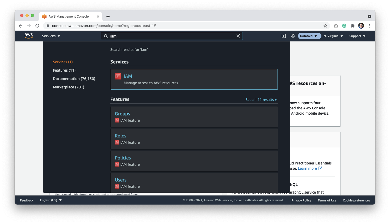This screenshot has height=224, width=390.
Task: Open the Terms of Use link
Action: pos(327,200)
